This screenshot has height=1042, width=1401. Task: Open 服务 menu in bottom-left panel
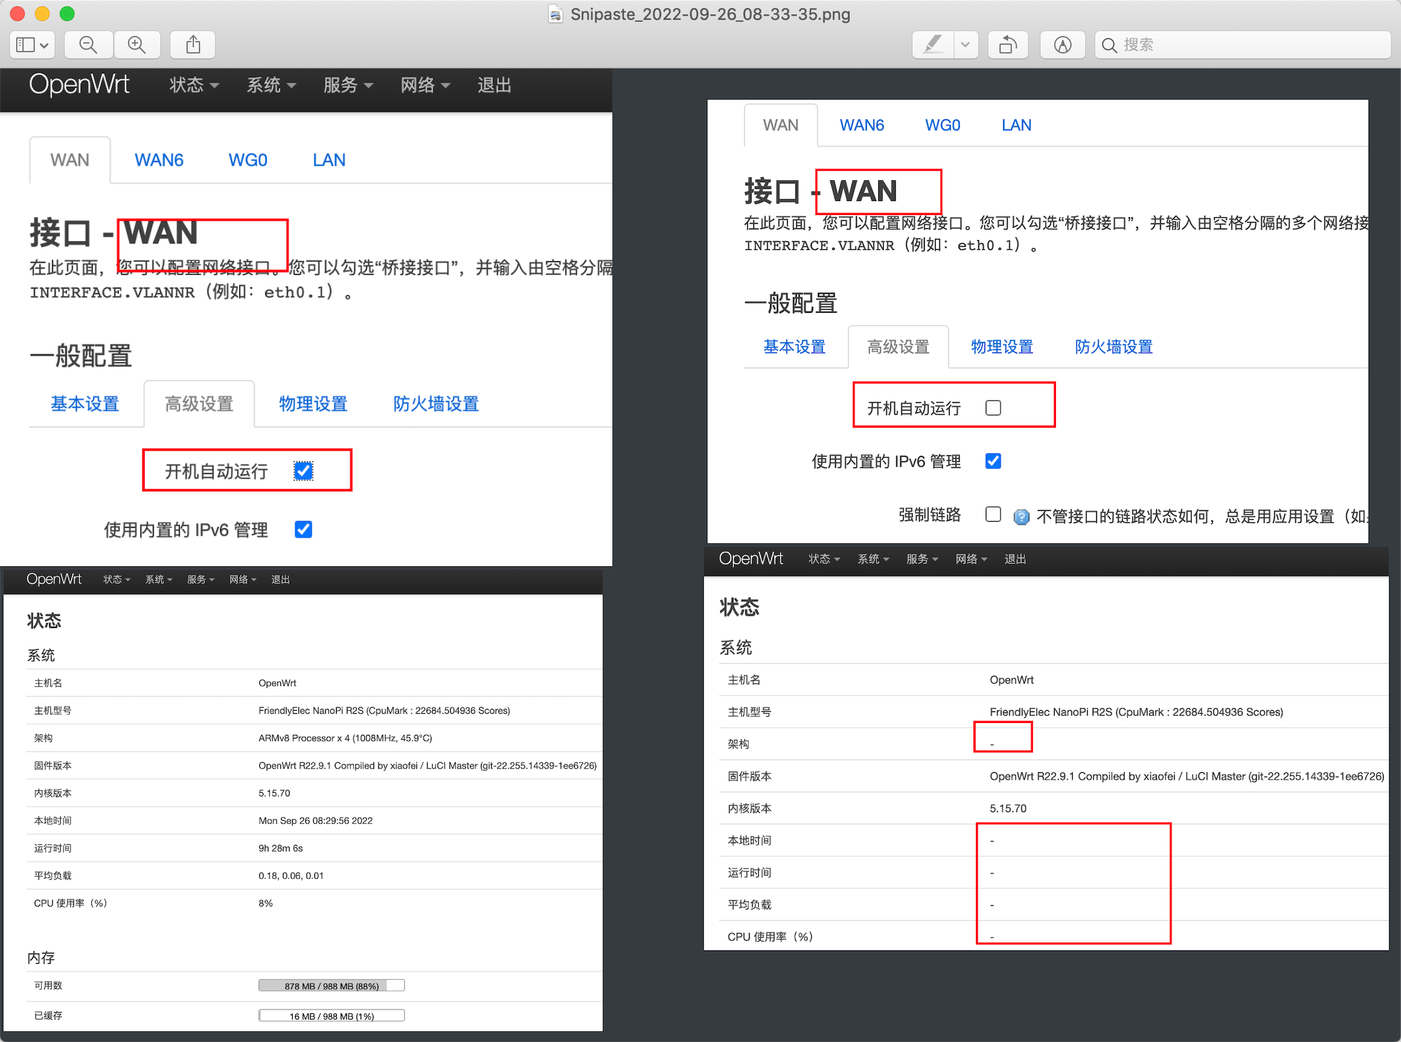pyautogui.click(x=201, y=579)
